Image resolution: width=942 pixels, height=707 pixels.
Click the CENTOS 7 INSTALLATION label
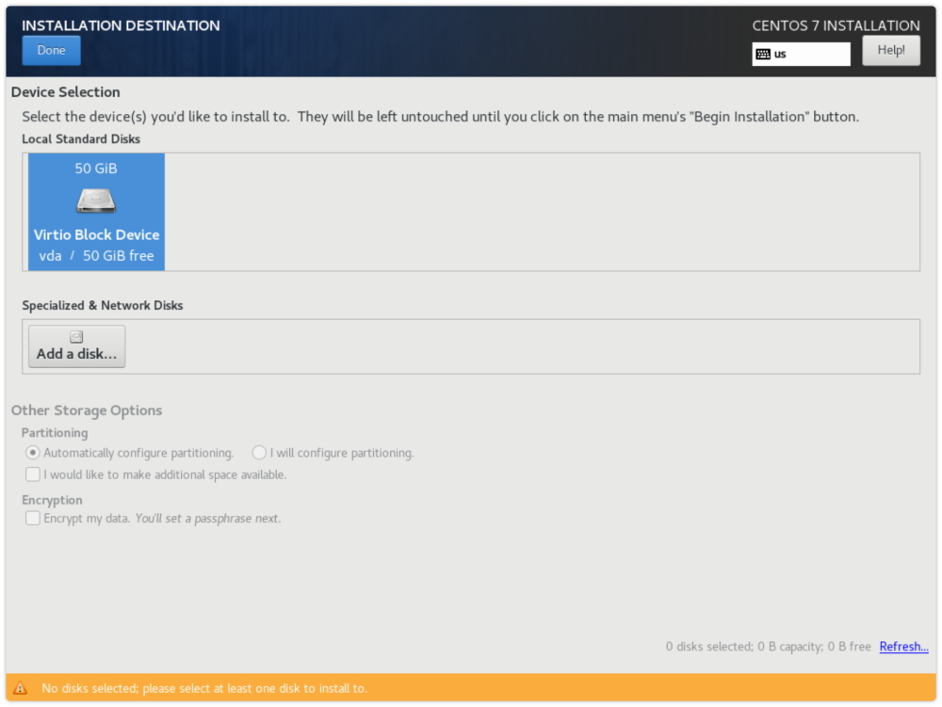click(836, 25)
